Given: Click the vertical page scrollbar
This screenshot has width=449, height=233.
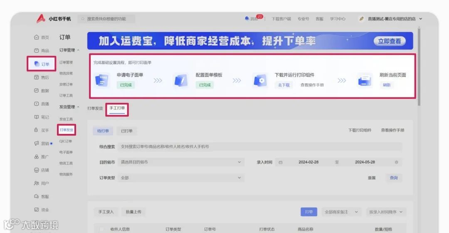Looking at the screenshot, I should [x=419, y=67].
